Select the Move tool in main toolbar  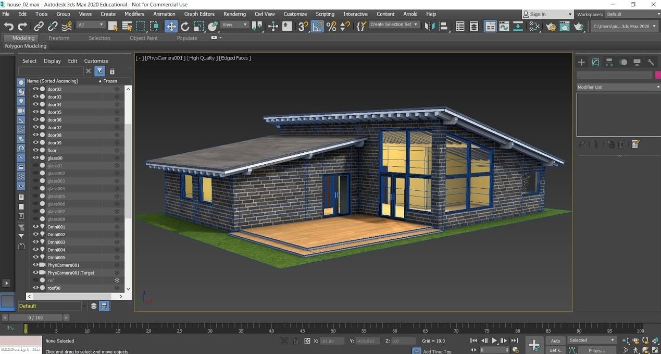click(x=171, y=26)
